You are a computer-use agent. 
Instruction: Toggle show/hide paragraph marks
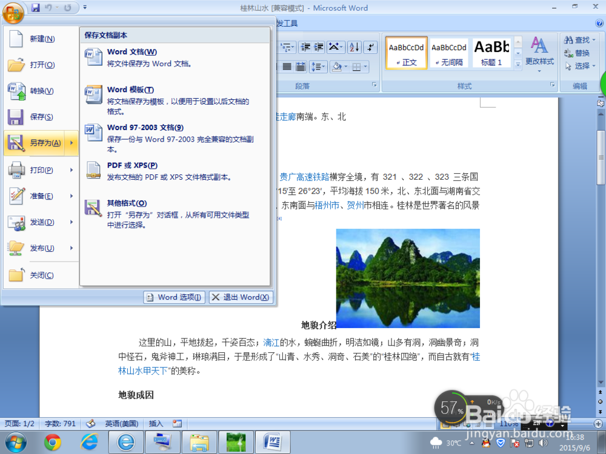tap(370, 47)
